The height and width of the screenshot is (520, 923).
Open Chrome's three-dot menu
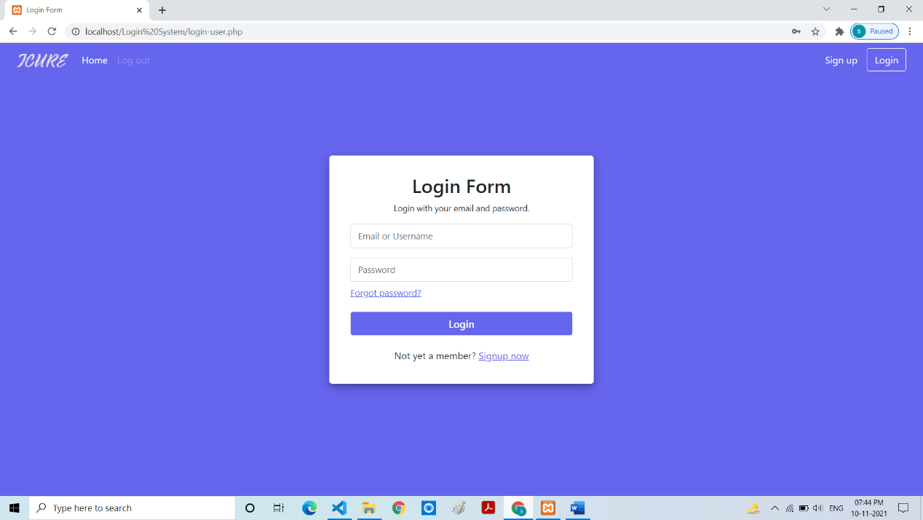[x=909, y=31]
